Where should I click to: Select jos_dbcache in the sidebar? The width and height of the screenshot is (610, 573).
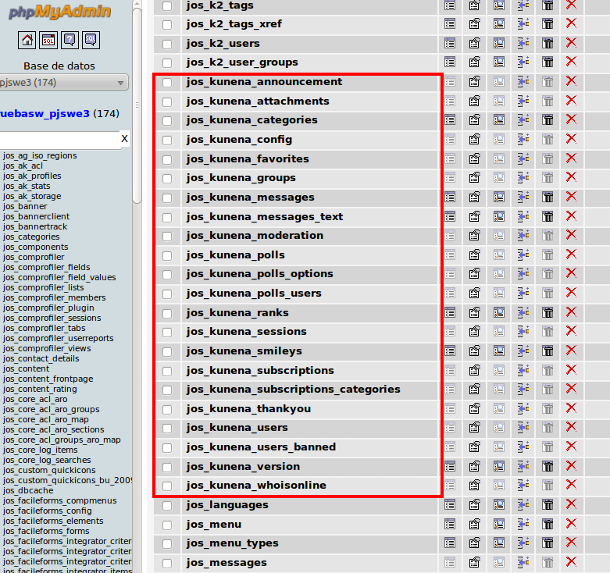28,490
